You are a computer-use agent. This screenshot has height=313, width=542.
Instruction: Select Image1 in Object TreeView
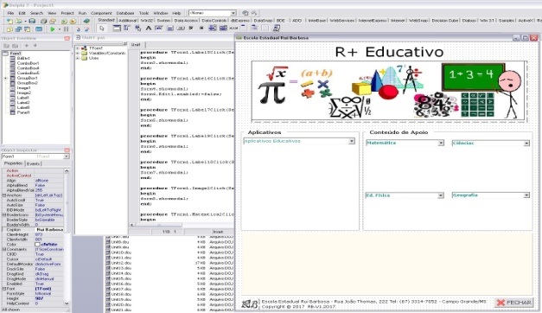pyautogui.click(x=24, y=88)
